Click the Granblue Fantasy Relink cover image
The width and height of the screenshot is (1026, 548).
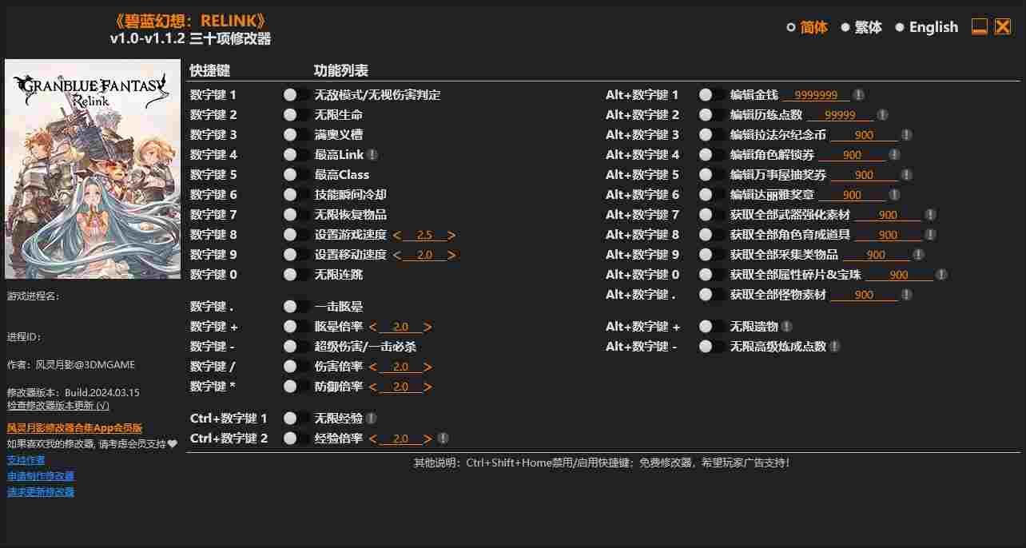pyautogui.click(x=93, y=169)
